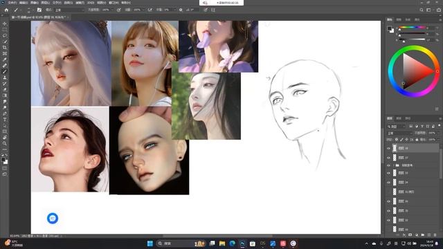Select the Lasso tool
The width and height of the screenshot is (443, 249).
(5, 35)
